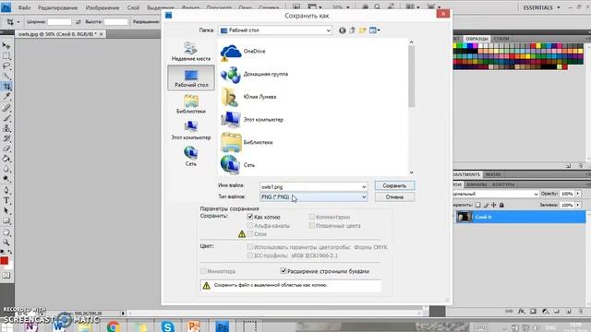Open the View menu icon in dialog
Image resolution: width=591 pixels, height=332 pixels.
375,30
